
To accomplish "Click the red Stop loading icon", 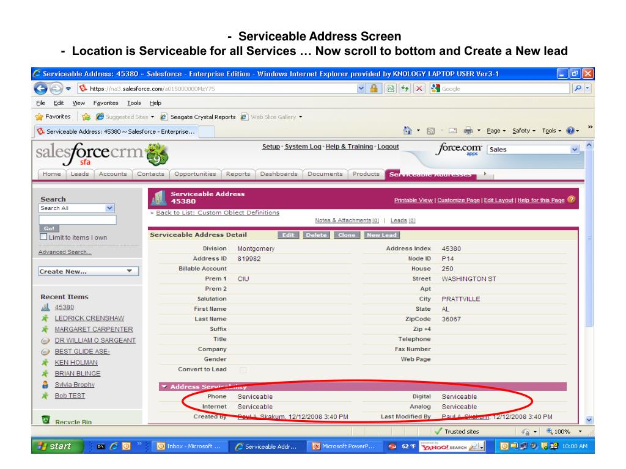I will pos(419,89).
